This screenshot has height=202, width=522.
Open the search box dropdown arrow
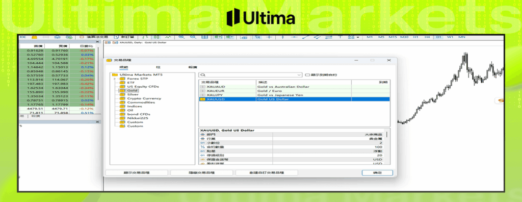pyautogui.click(x=299, y=75)
